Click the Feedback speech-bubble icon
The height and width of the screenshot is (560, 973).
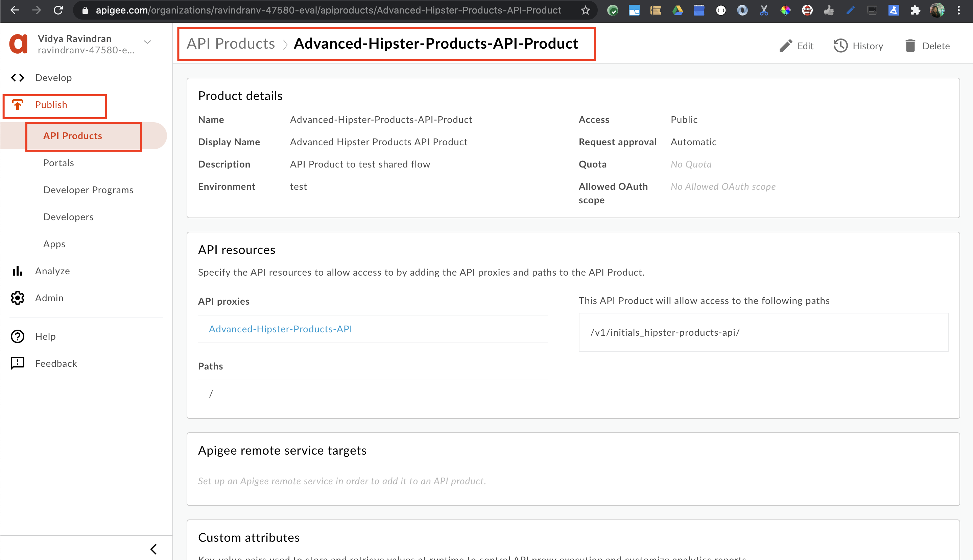(x=18, y=363)
